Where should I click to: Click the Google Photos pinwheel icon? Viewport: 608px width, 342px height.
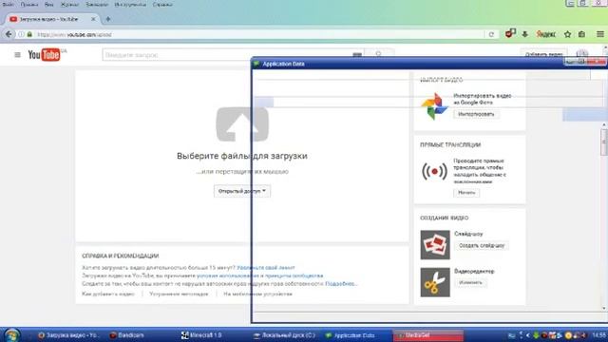[x=434, y=105]
